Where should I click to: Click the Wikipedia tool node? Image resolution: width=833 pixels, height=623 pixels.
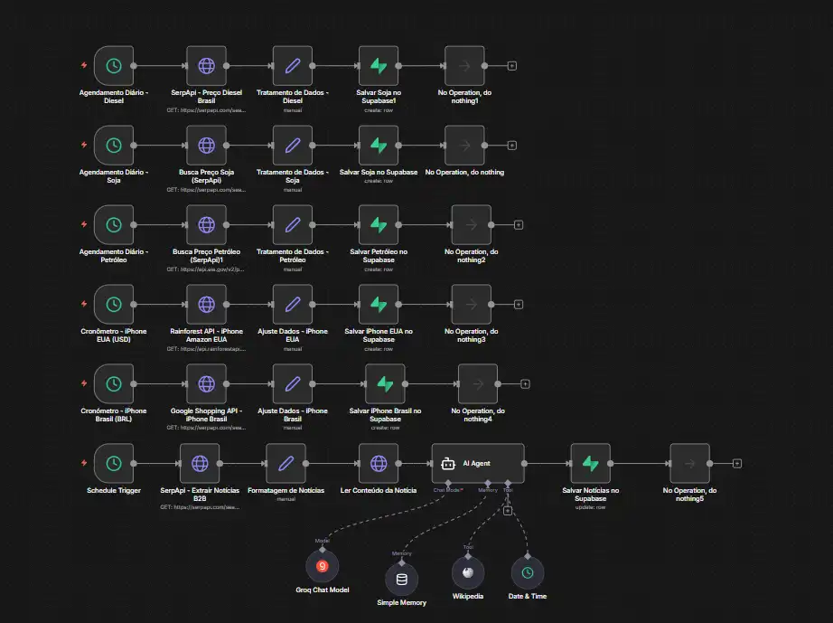tap(468, 573)
